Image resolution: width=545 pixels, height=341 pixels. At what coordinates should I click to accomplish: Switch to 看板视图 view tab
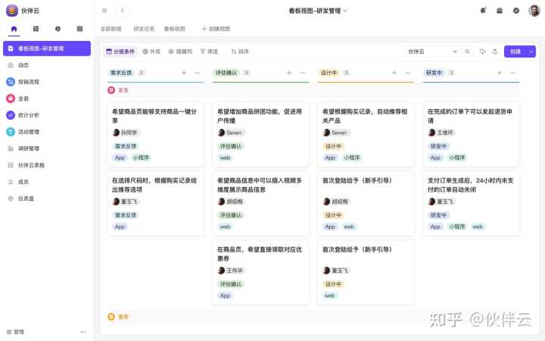click(175, 29)
